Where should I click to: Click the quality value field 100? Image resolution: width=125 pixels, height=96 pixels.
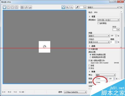pyautogui.click(x=112, y=36)
